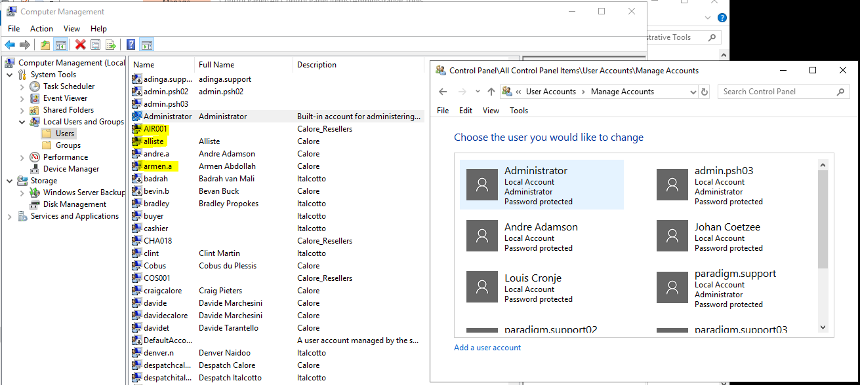Open the Tools menu in Manage Accounts window

(519, 111)
